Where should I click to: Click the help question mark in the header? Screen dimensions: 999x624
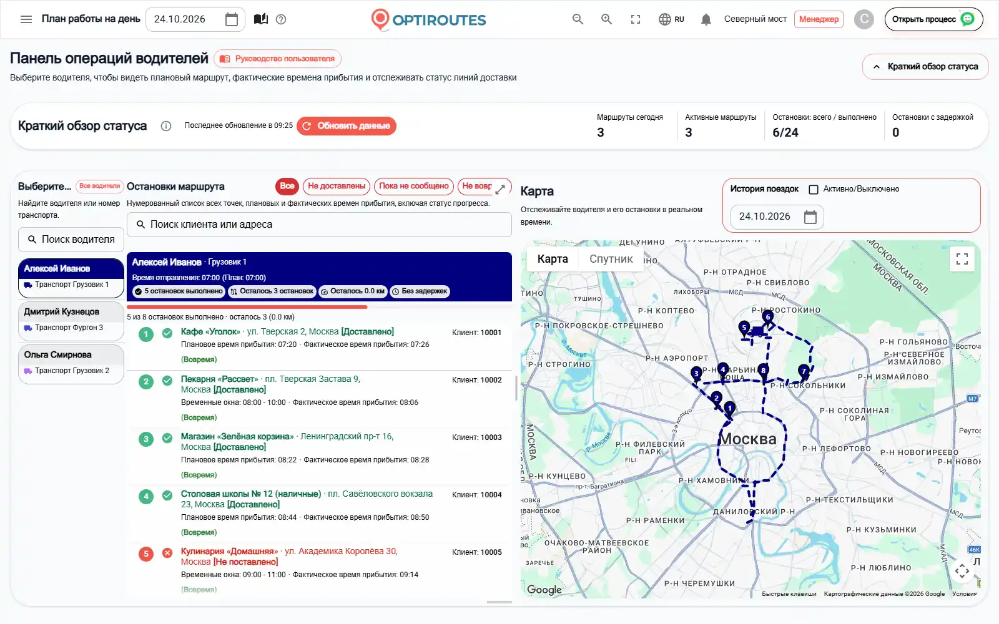[281, 19]
